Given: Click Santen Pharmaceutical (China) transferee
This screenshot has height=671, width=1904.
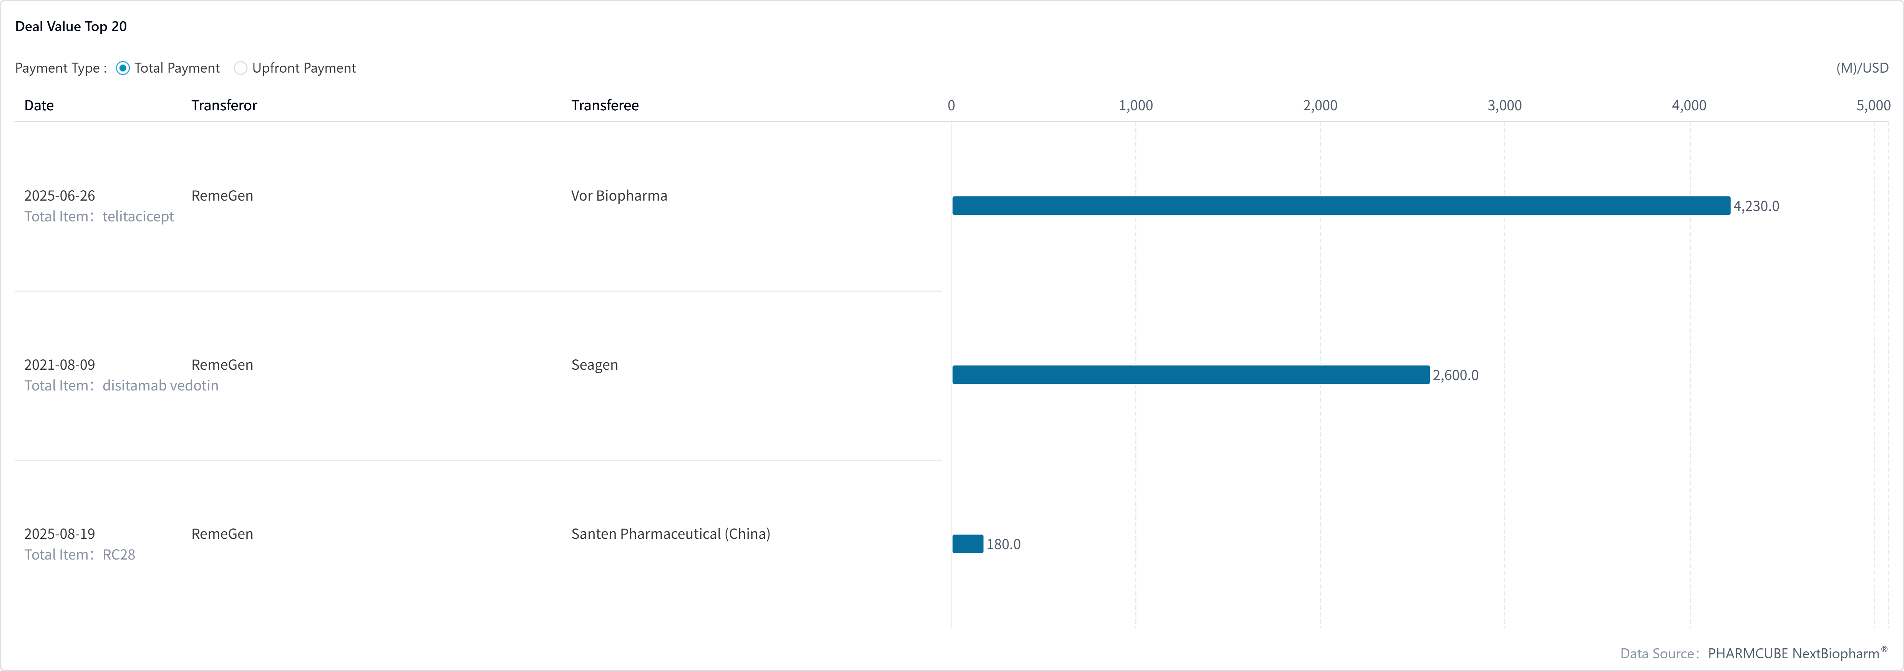Looking at the screenshot, I should point(670,534).
